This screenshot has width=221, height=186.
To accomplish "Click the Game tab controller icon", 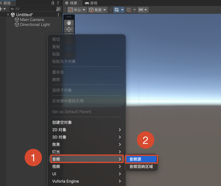I will click(87, 3).
